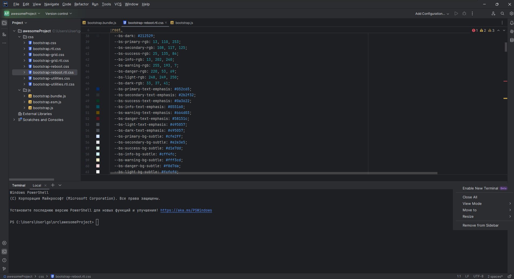Screen dimensions: 514x279
Task: Click color swatch for --bs-danger-text-emphasis
Action: click(98, 119)
